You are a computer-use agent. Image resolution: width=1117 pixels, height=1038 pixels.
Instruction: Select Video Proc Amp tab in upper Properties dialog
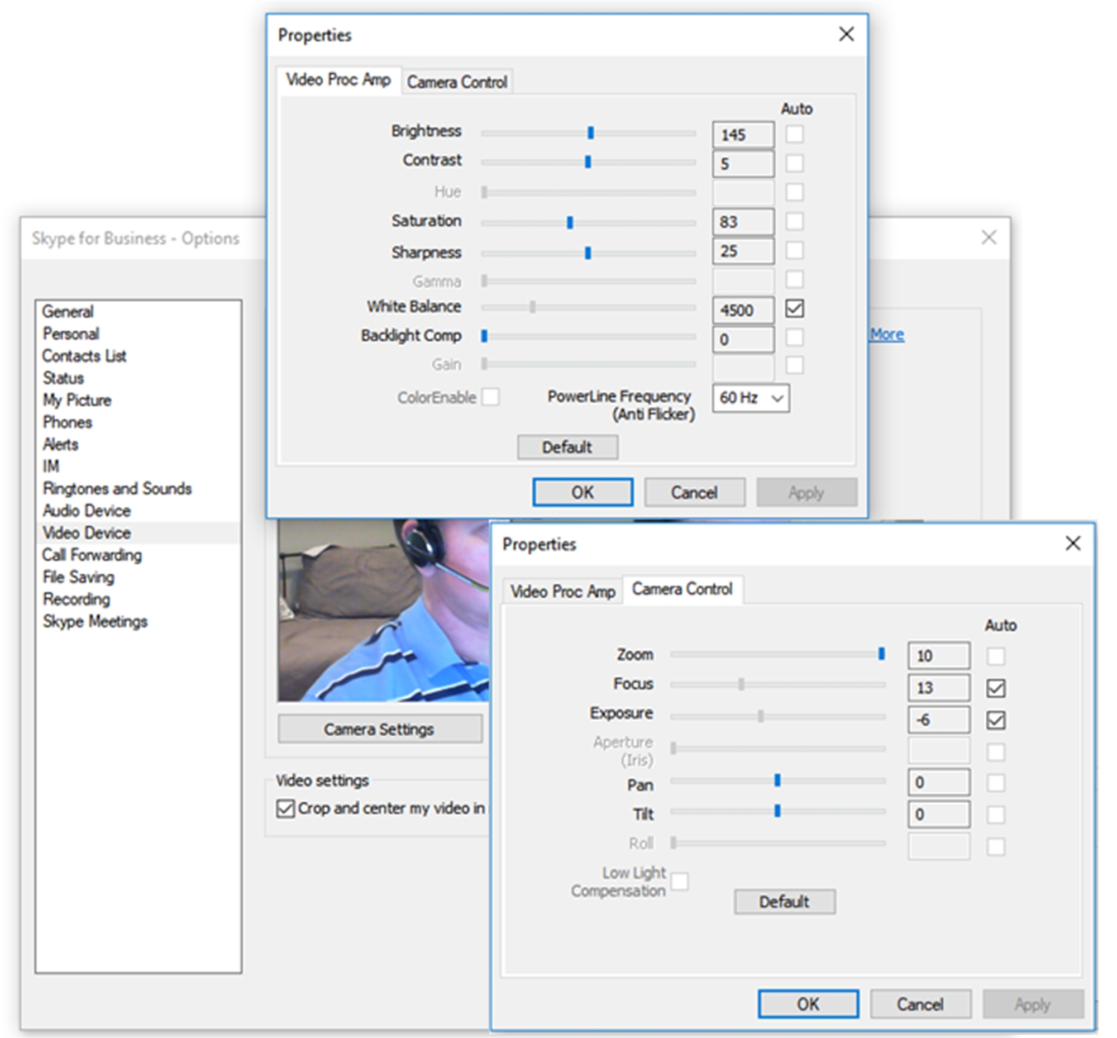point(338,80)
